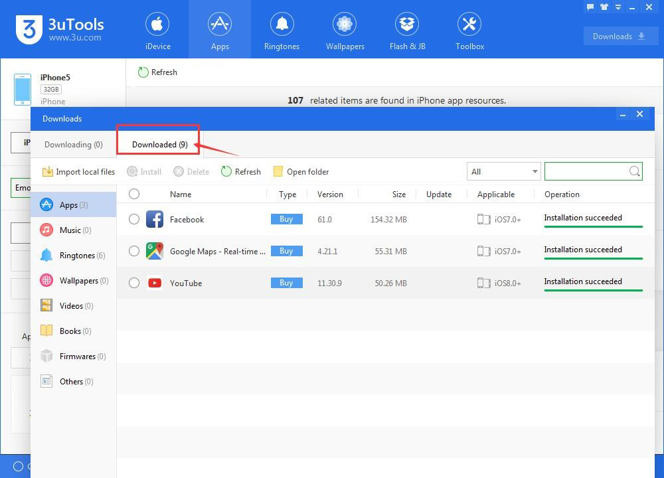Viewport: 664px width, 478px height.
Task: Click iOS7.0+ device icon for Facebook
Action: (x=483, y=219)
